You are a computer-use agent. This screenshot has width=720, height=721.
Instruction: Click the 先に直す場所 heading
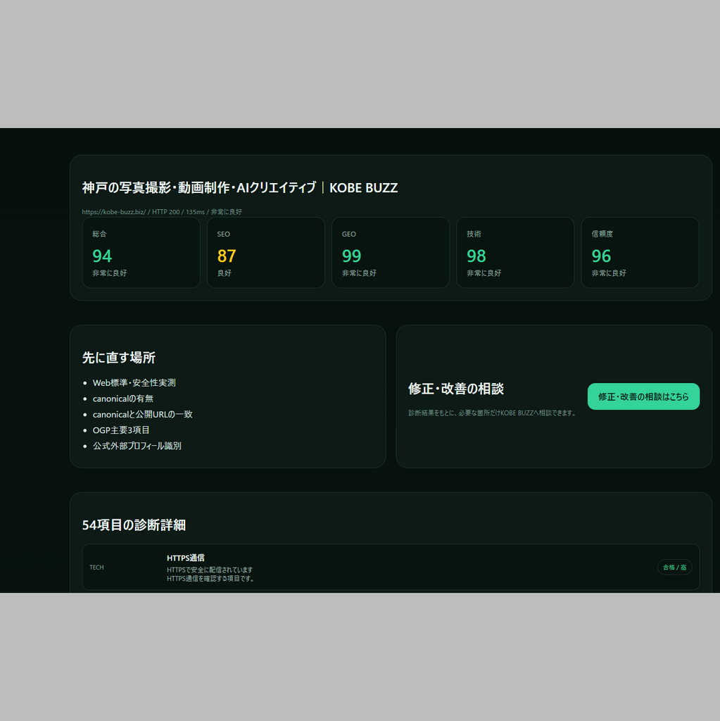click(119, 358)
